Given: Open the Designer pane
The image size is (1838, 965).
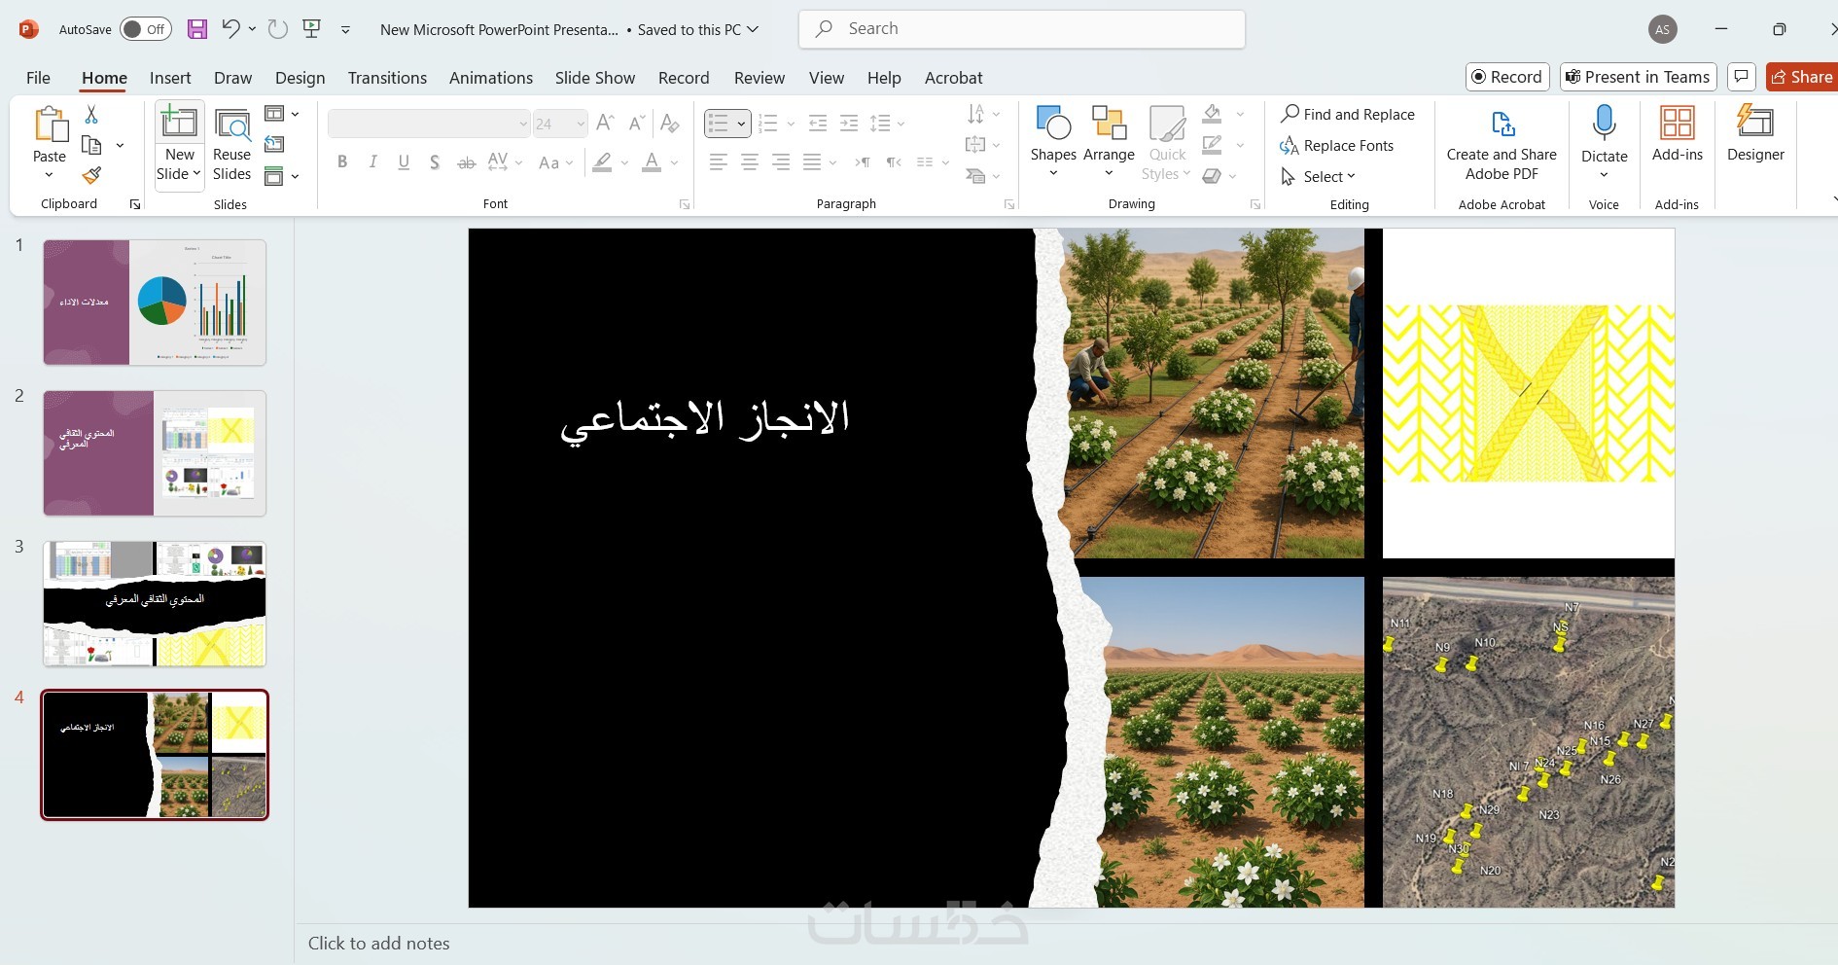Looking at the screenshot, I should [1755, 134].
